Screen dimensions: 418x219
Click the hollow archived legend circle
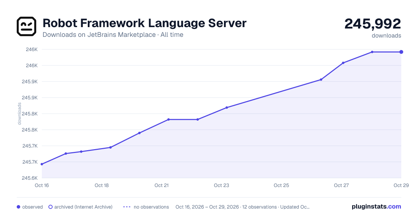pyautogui.click(x=51, y=207)
